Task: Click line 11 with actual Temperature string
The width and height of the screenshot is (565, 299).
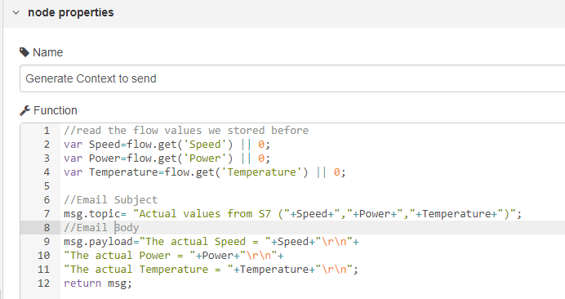Action: click(211, 269)
